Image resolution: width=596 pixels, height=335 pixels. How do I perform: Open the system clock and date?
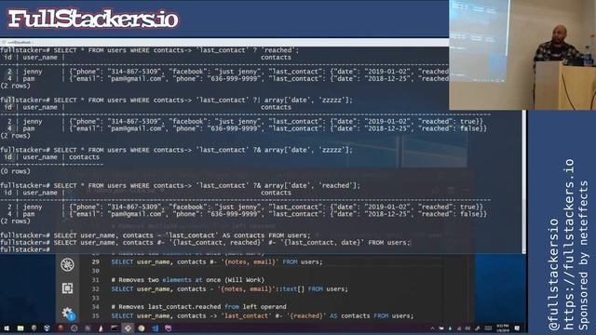[503, 328]
